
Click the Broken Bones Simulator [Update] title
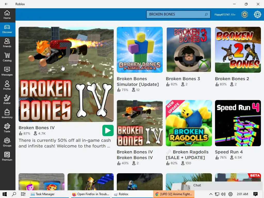tap(138, 81)
